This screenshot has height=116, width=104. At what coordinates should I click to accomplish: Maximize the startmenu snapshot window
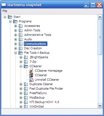[93, 5]
